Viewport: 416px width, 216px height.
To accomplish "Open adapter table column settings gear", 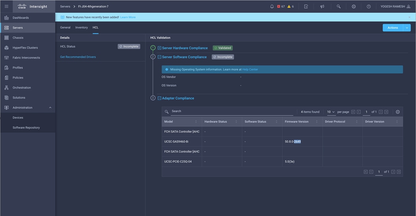I will pos(398,112).
